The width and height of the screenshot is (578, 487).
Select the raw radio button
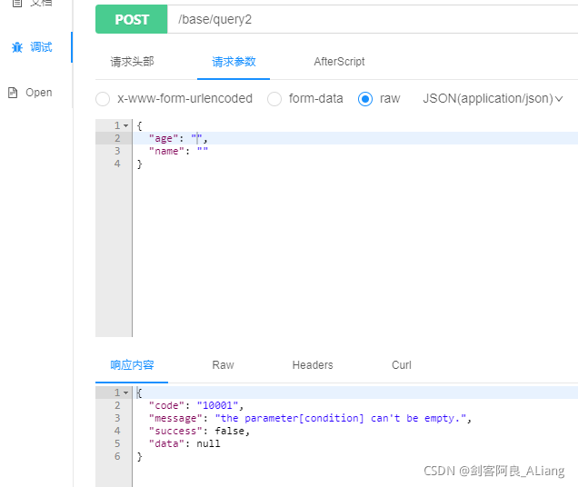[x=365, y=99]
